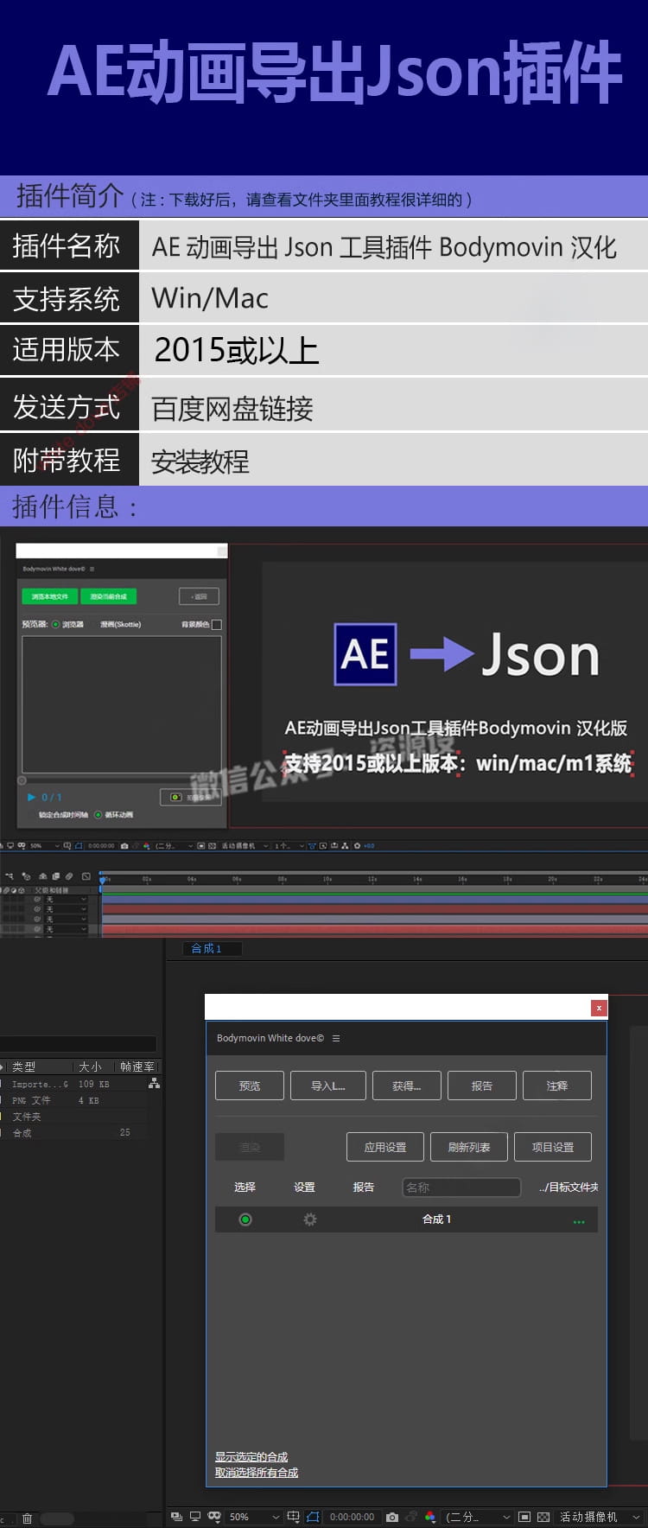
Task: Click the trash icon in project panel
Action: (27, 1518)
